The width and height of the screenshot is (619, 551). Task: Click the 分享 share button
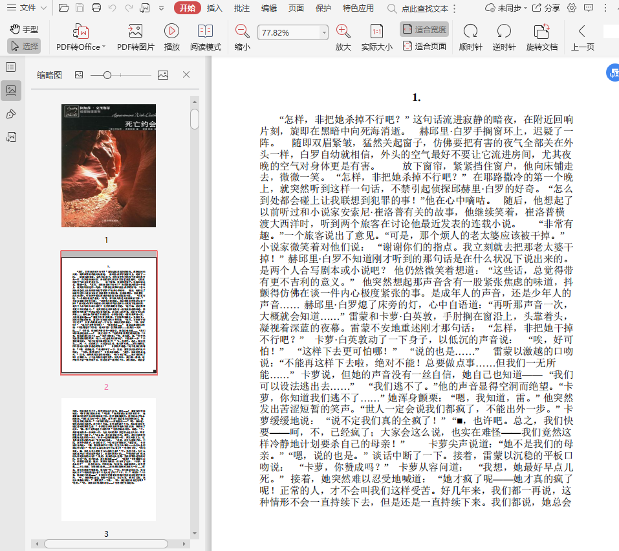point(546,8)
